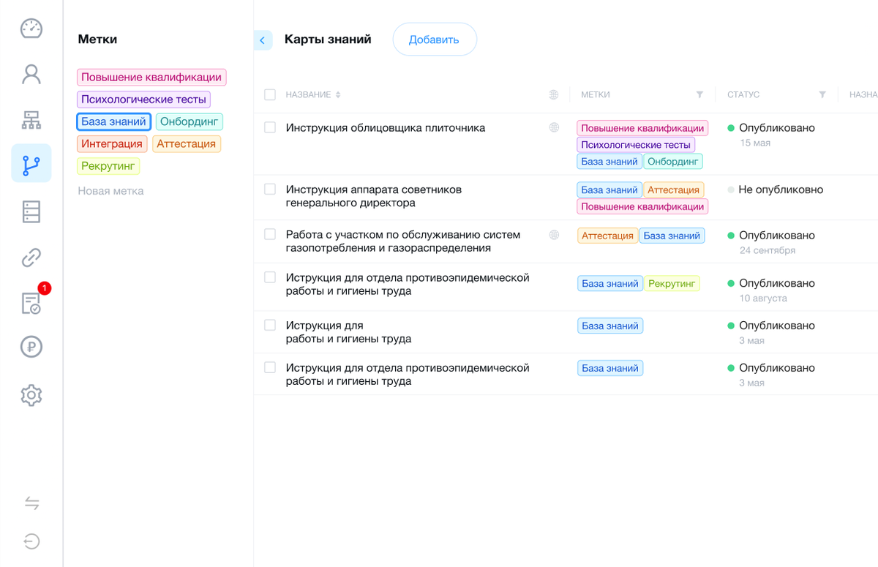Open Инструкция аппарата советников генерального директора

tap(374, 196)
